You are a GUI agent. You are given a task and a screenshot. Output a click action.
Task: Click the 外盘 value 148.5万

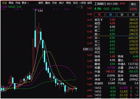tap(110, 71)
